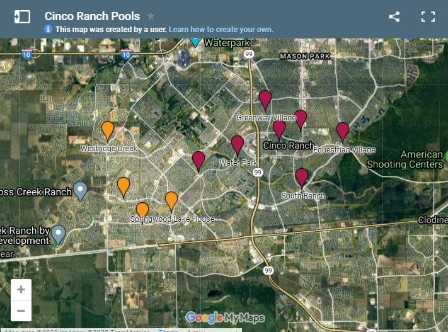Click the teal Waterpark marker at top

[x=195, y=42]
